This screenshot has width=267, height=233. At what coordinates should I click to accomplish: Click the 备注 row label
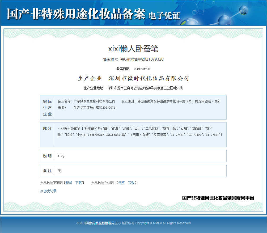(x=47, y=171)
